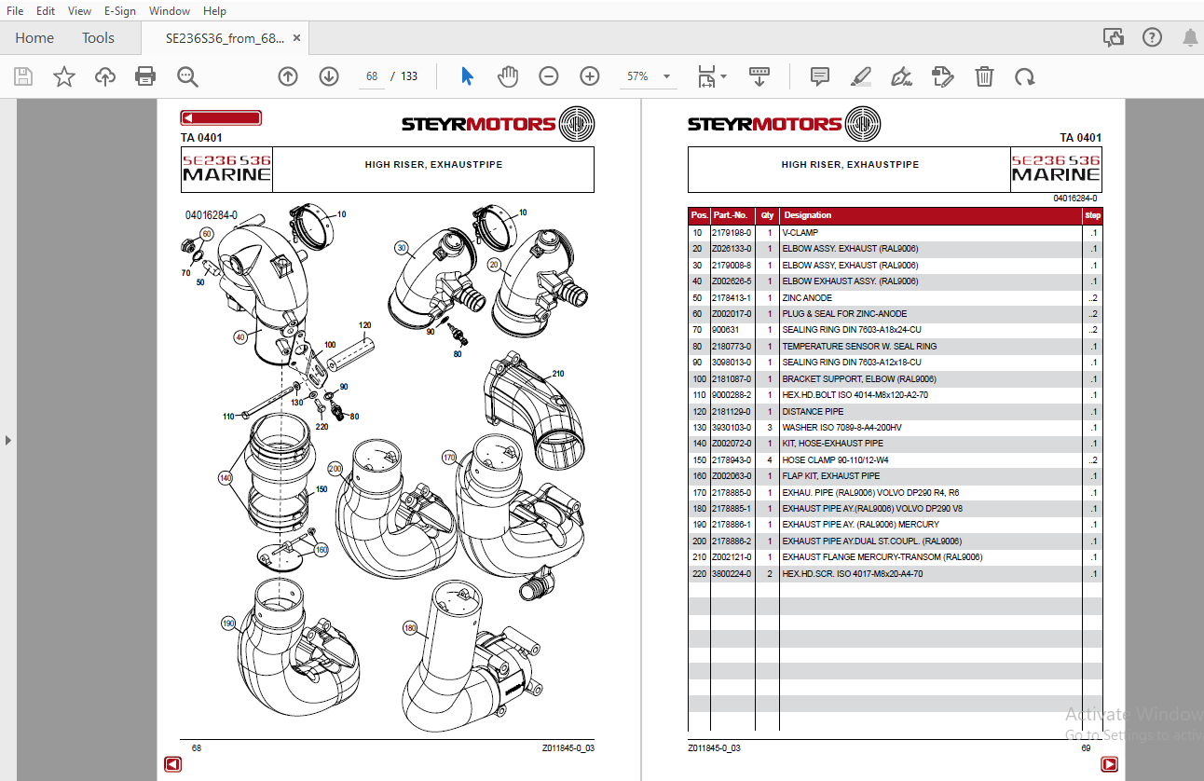This screenshot has width=1204, height=781.
Task: Click callout 140 in the diagram
Action: click(x=225, y=478)
